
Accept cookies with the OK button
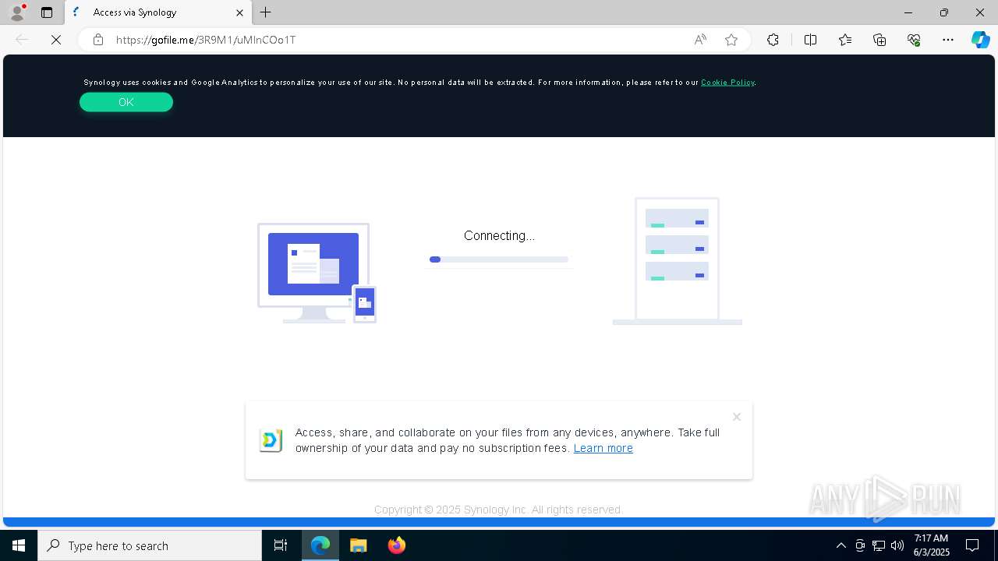point(126,102)
